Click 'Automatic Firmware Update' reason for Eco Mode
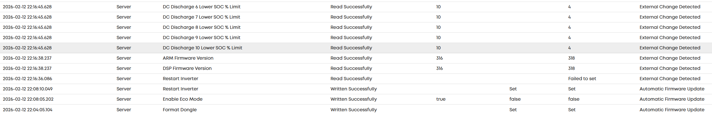This screenshot has width=712, height=118. [672, 99]
